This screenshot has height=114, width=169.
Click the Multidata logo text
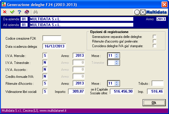point(156,12)
